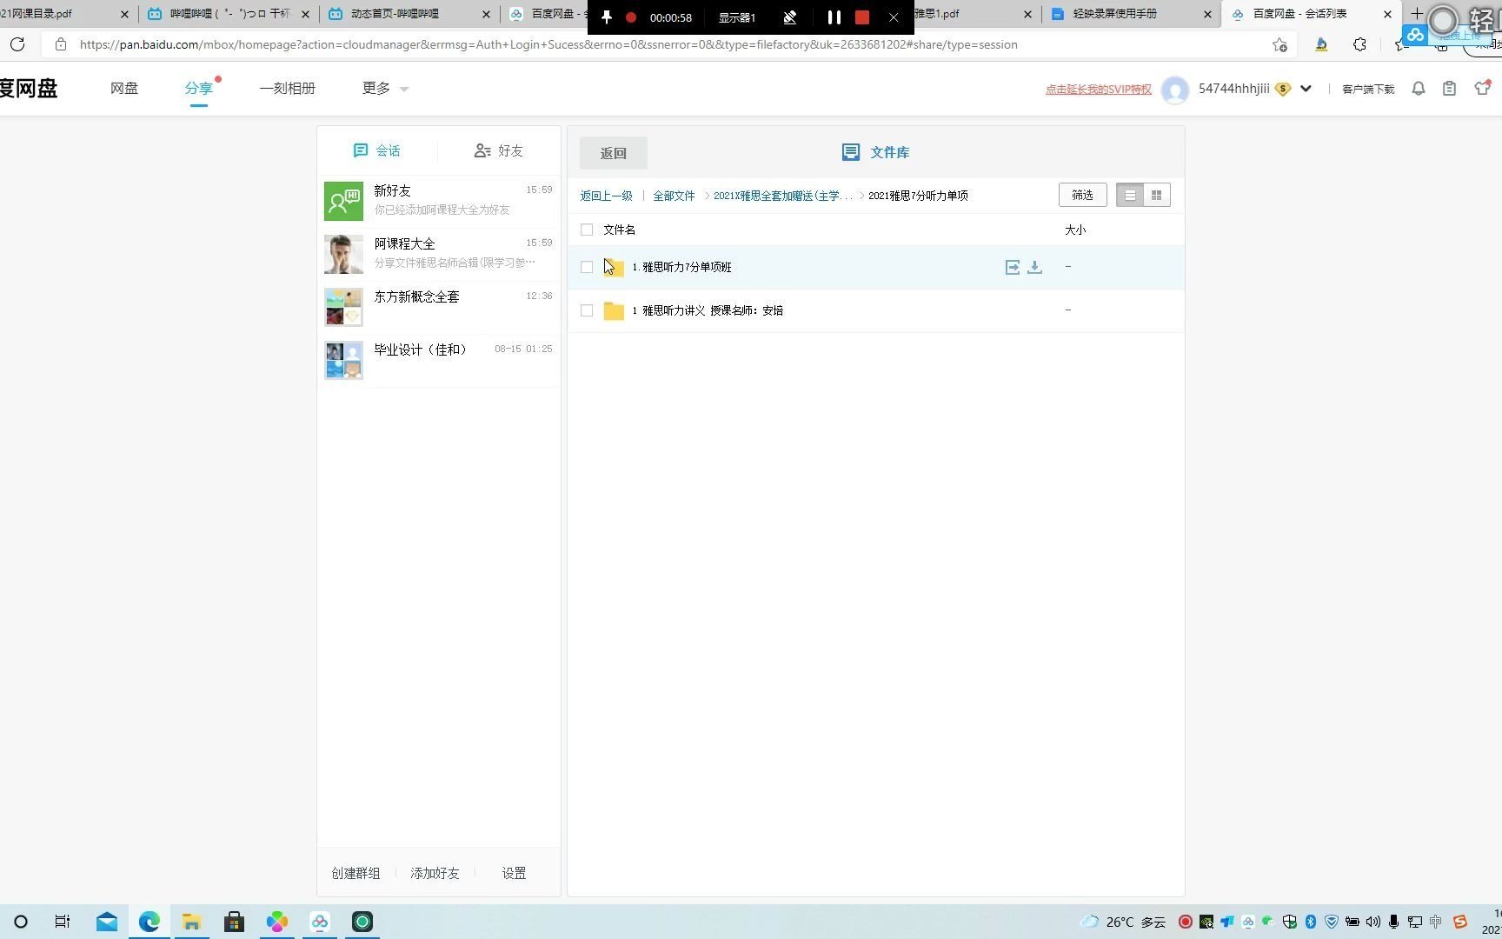Click 客户端下载 link

point(1368,90)
